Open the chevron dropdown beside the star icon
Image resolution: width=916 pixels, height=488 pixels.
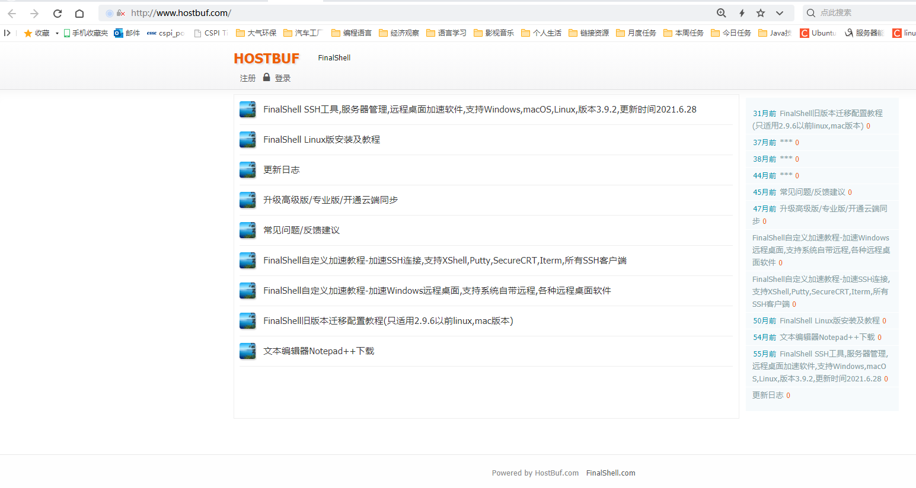[780, 12]
